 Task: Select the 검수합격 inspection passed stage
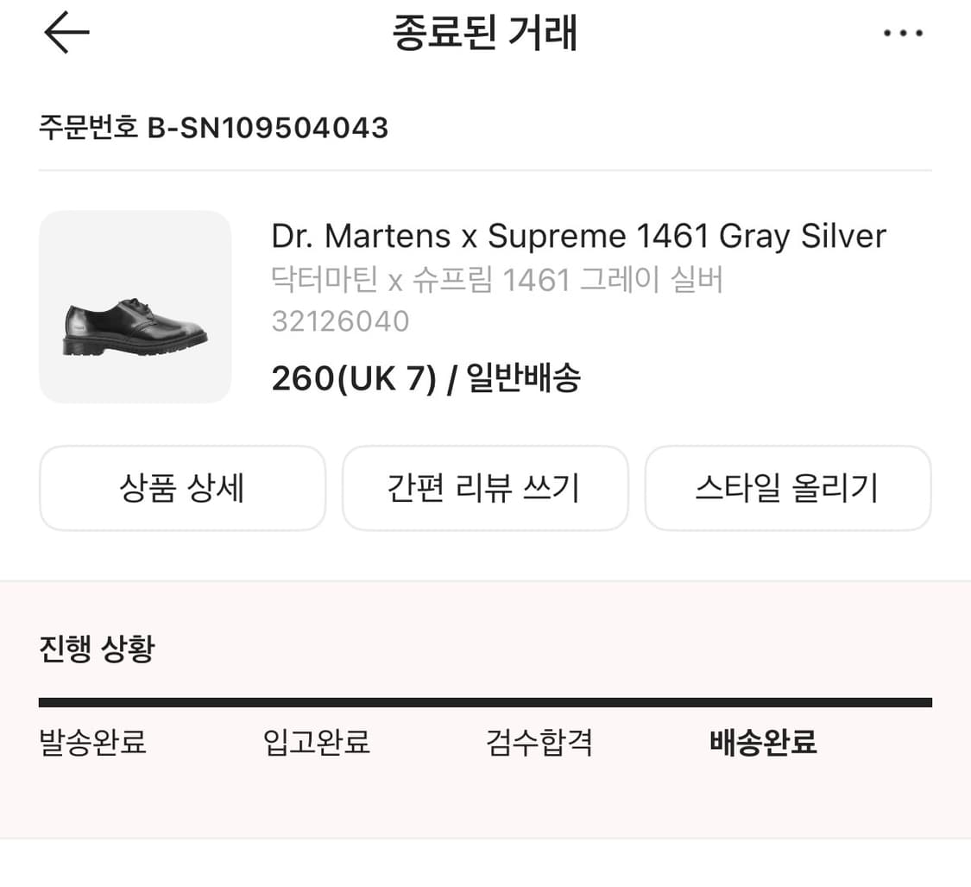(539, 742)
